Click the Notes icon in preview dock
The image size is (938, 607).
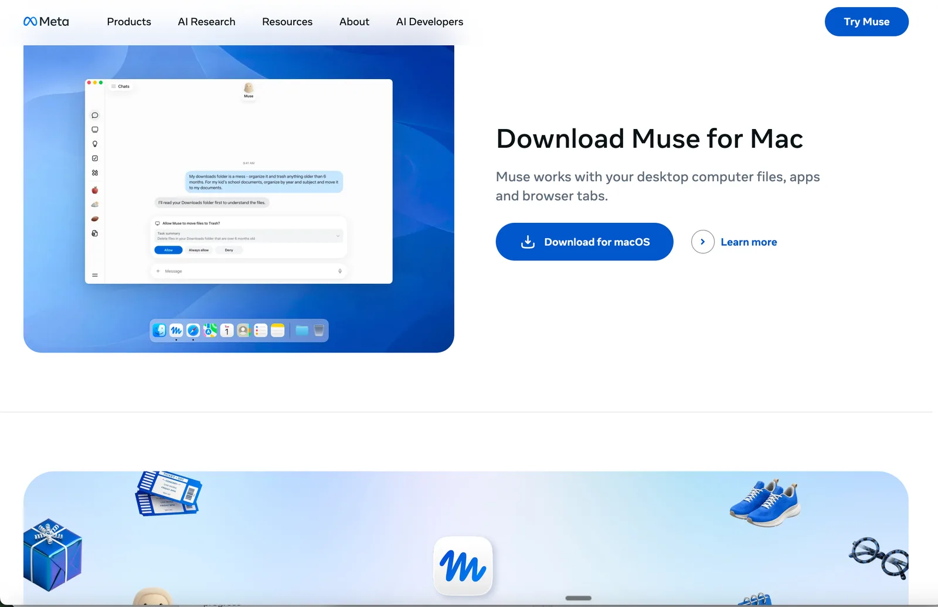coord(278,330)
